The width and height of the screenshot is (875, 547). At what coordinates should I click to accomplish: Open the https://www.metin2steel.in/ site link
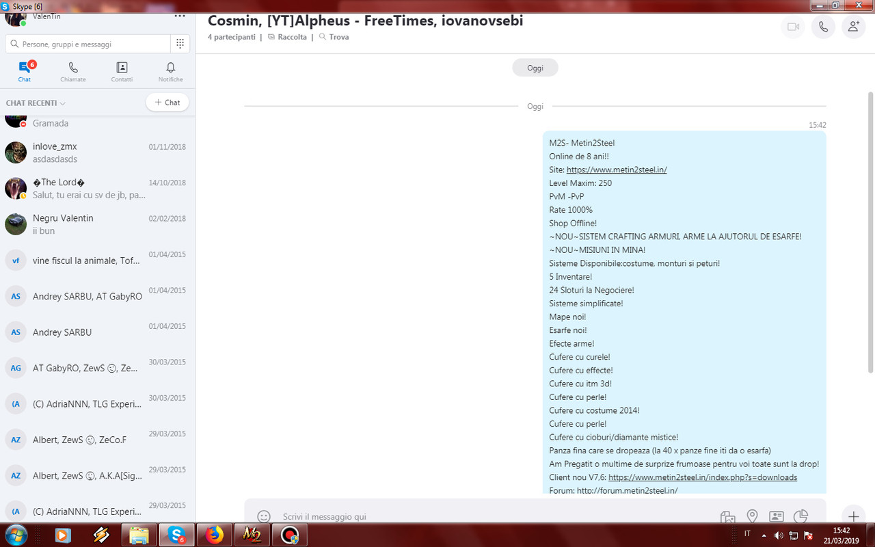coord(617,170)
